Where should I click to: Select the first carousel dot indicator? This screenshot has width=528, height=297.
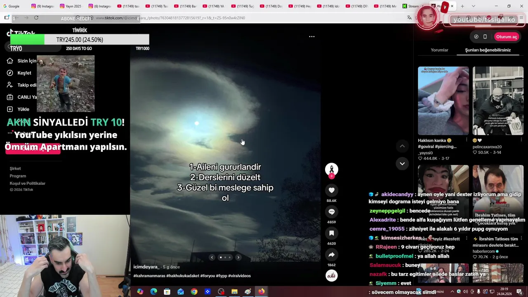click(x=221, y=257)
